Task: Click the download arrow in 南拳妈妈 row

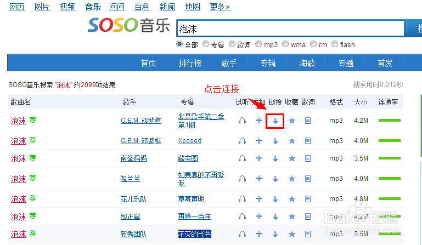Action: point(275,159)
